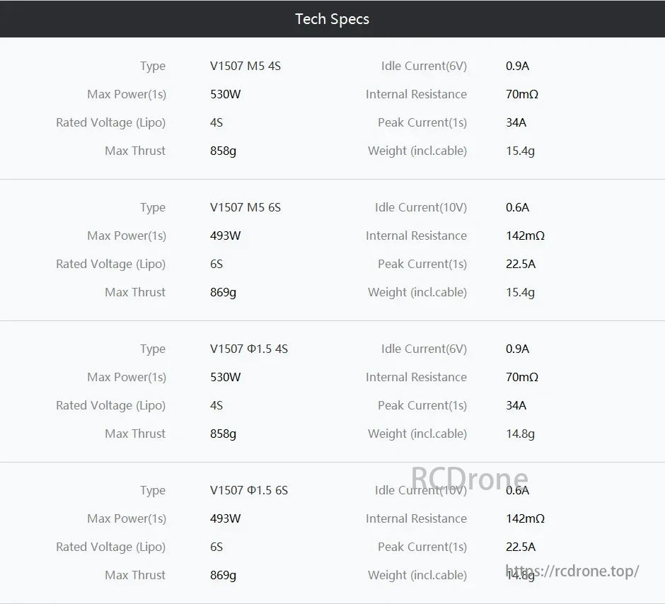Select the V1507 M5 4S type value

point(245,66)
